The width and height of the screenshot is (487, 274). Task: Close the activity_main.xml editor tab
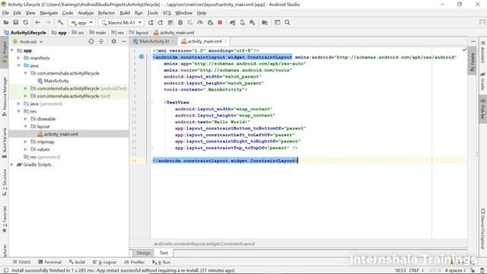point(226,41)
